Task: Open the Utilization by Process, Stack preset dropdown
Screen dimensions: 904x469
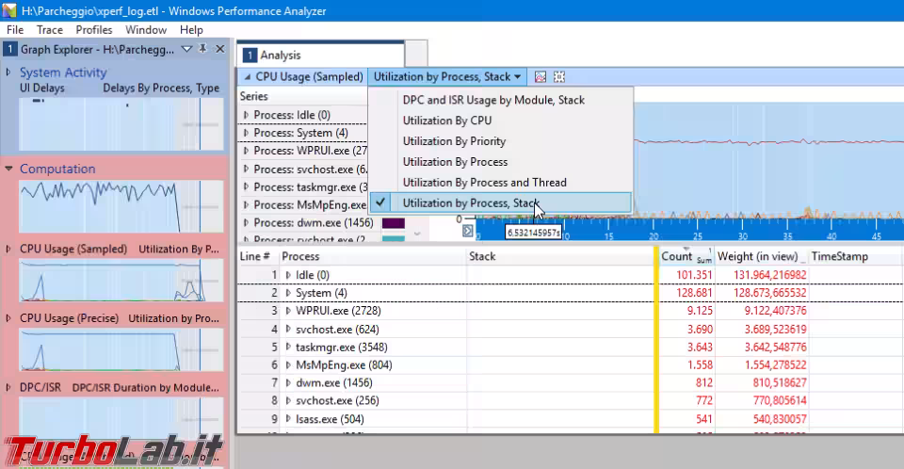Action: point(446,76)
